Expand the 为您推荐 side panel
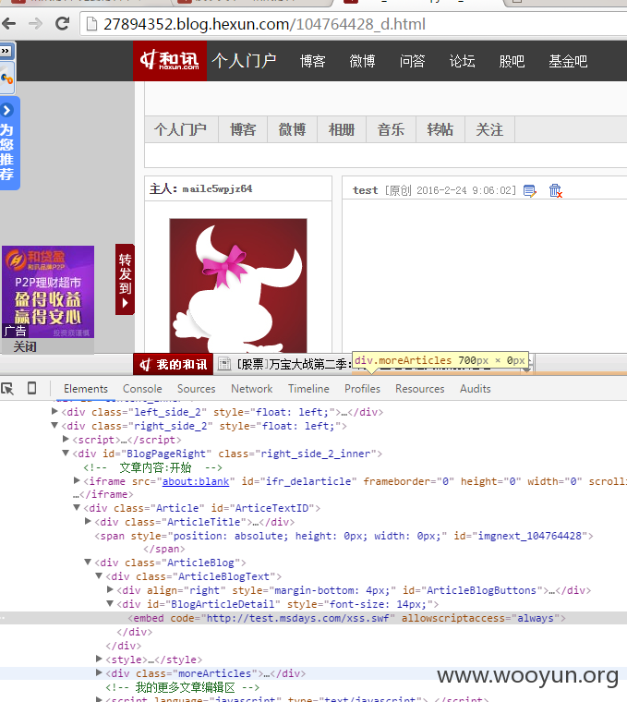 8,142
